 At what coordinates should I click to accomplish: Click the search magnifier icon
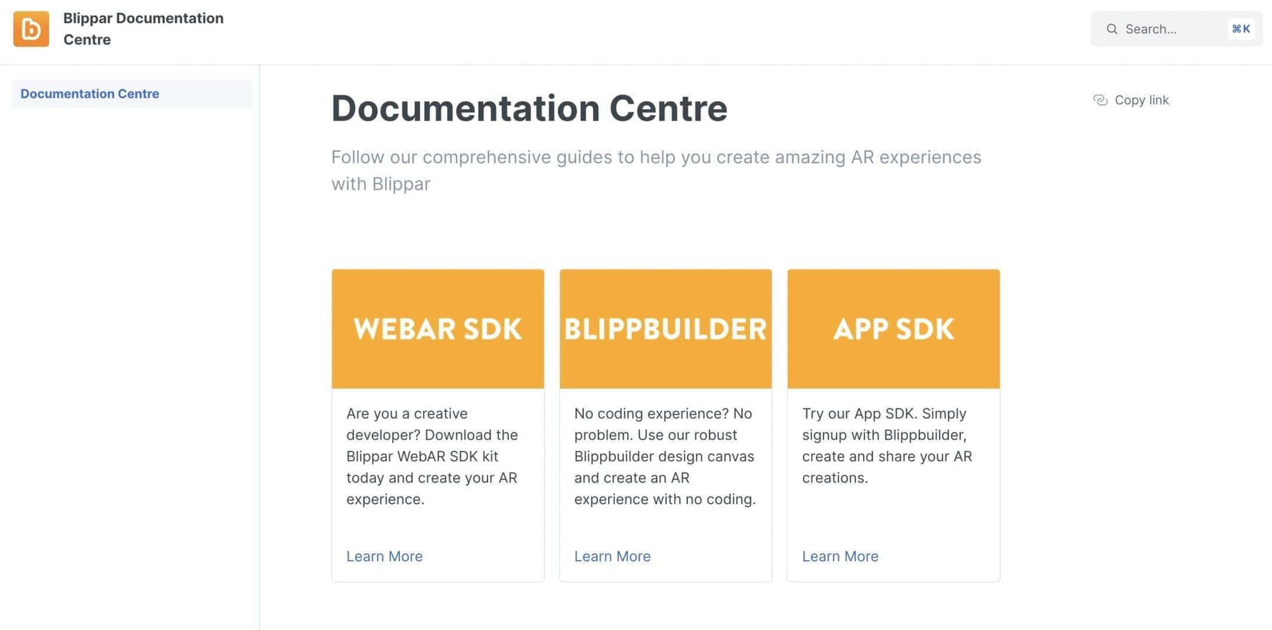click(1112, 29)
